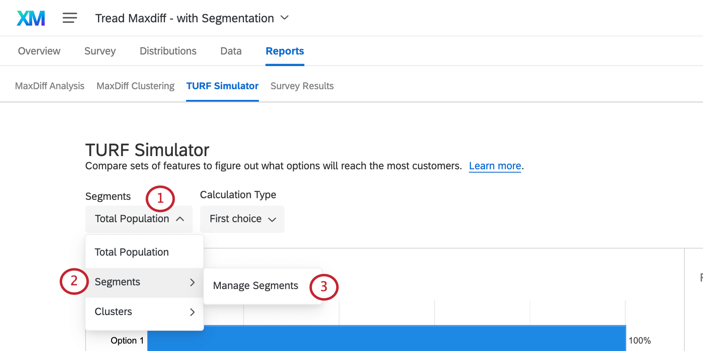Click Manage Segments menu option
703x351 pixels.
click(255, 285)
